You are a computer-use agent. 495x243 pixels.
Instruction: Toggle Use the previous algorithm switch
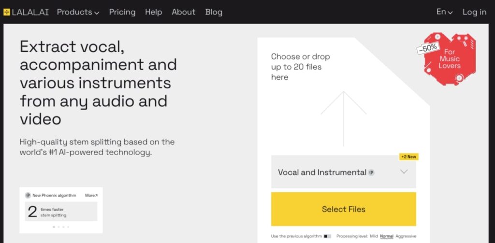pos(327,236)
